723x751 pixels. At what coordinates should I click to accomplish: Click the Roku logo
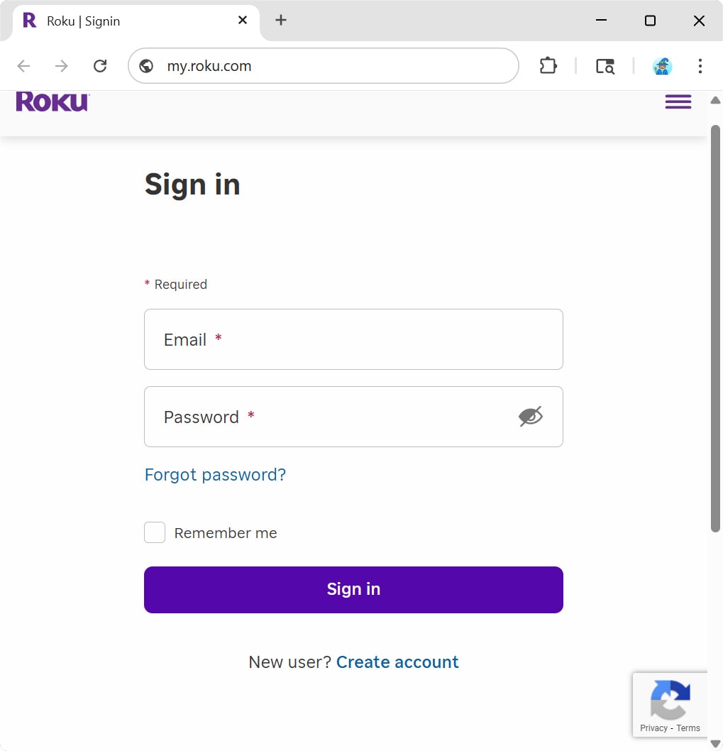(53, 102)
